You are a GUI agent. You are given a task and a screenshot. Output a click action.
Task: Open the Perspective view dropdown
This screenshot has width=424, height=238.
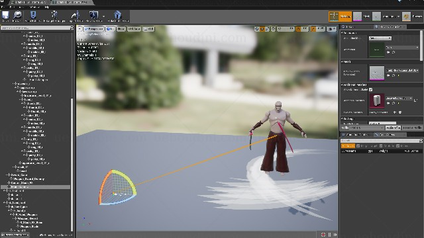(94, 28)
